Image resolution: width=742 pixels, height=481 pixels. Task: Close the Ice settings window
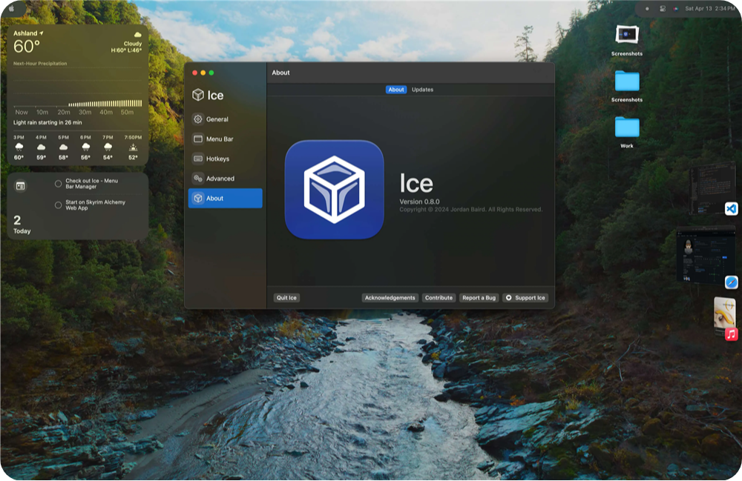point(194,73)
